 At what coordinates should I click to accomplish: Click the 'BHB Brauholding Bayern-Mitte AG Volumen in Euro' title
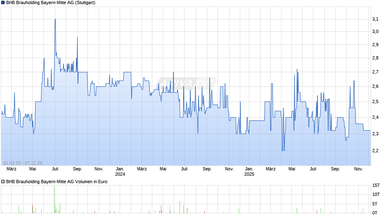click(x=57, y=182)
